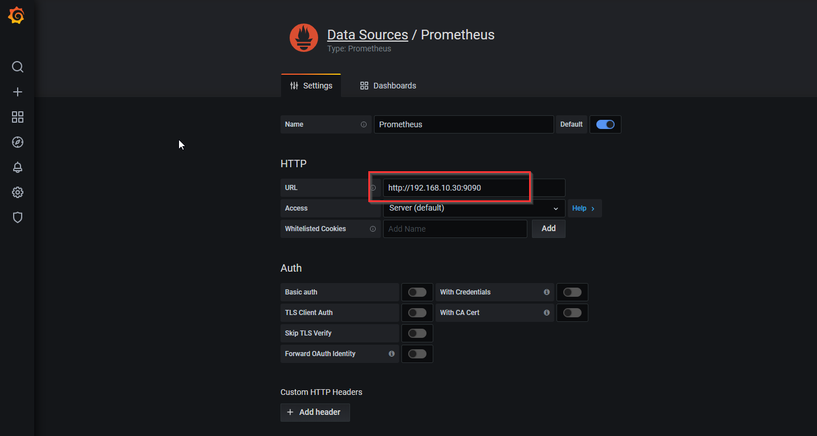
Task: Switch to the Settings tab
Action: click(311, 86)
